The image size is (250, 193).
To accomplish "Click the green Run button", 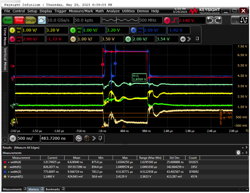I will click(x=8, y=20).
